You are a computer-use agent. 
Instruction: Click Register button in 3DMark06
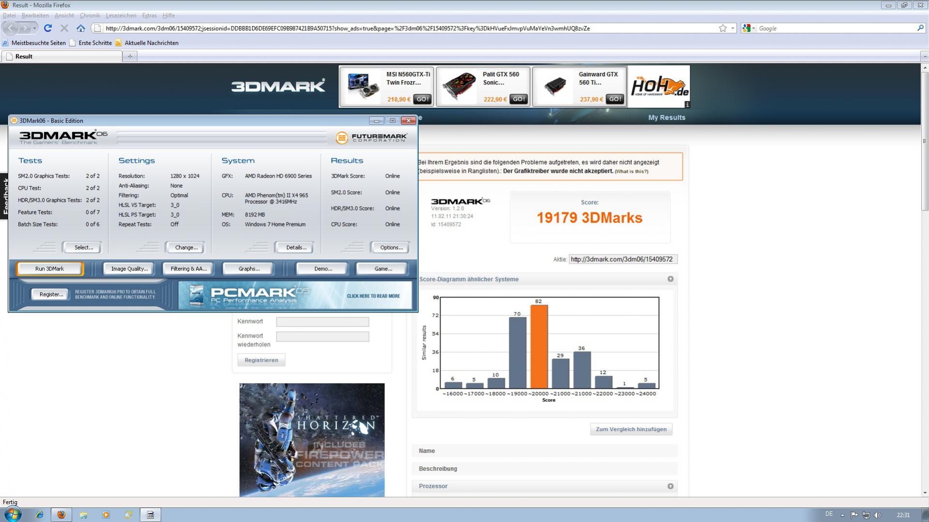click(x=51, y=295)
